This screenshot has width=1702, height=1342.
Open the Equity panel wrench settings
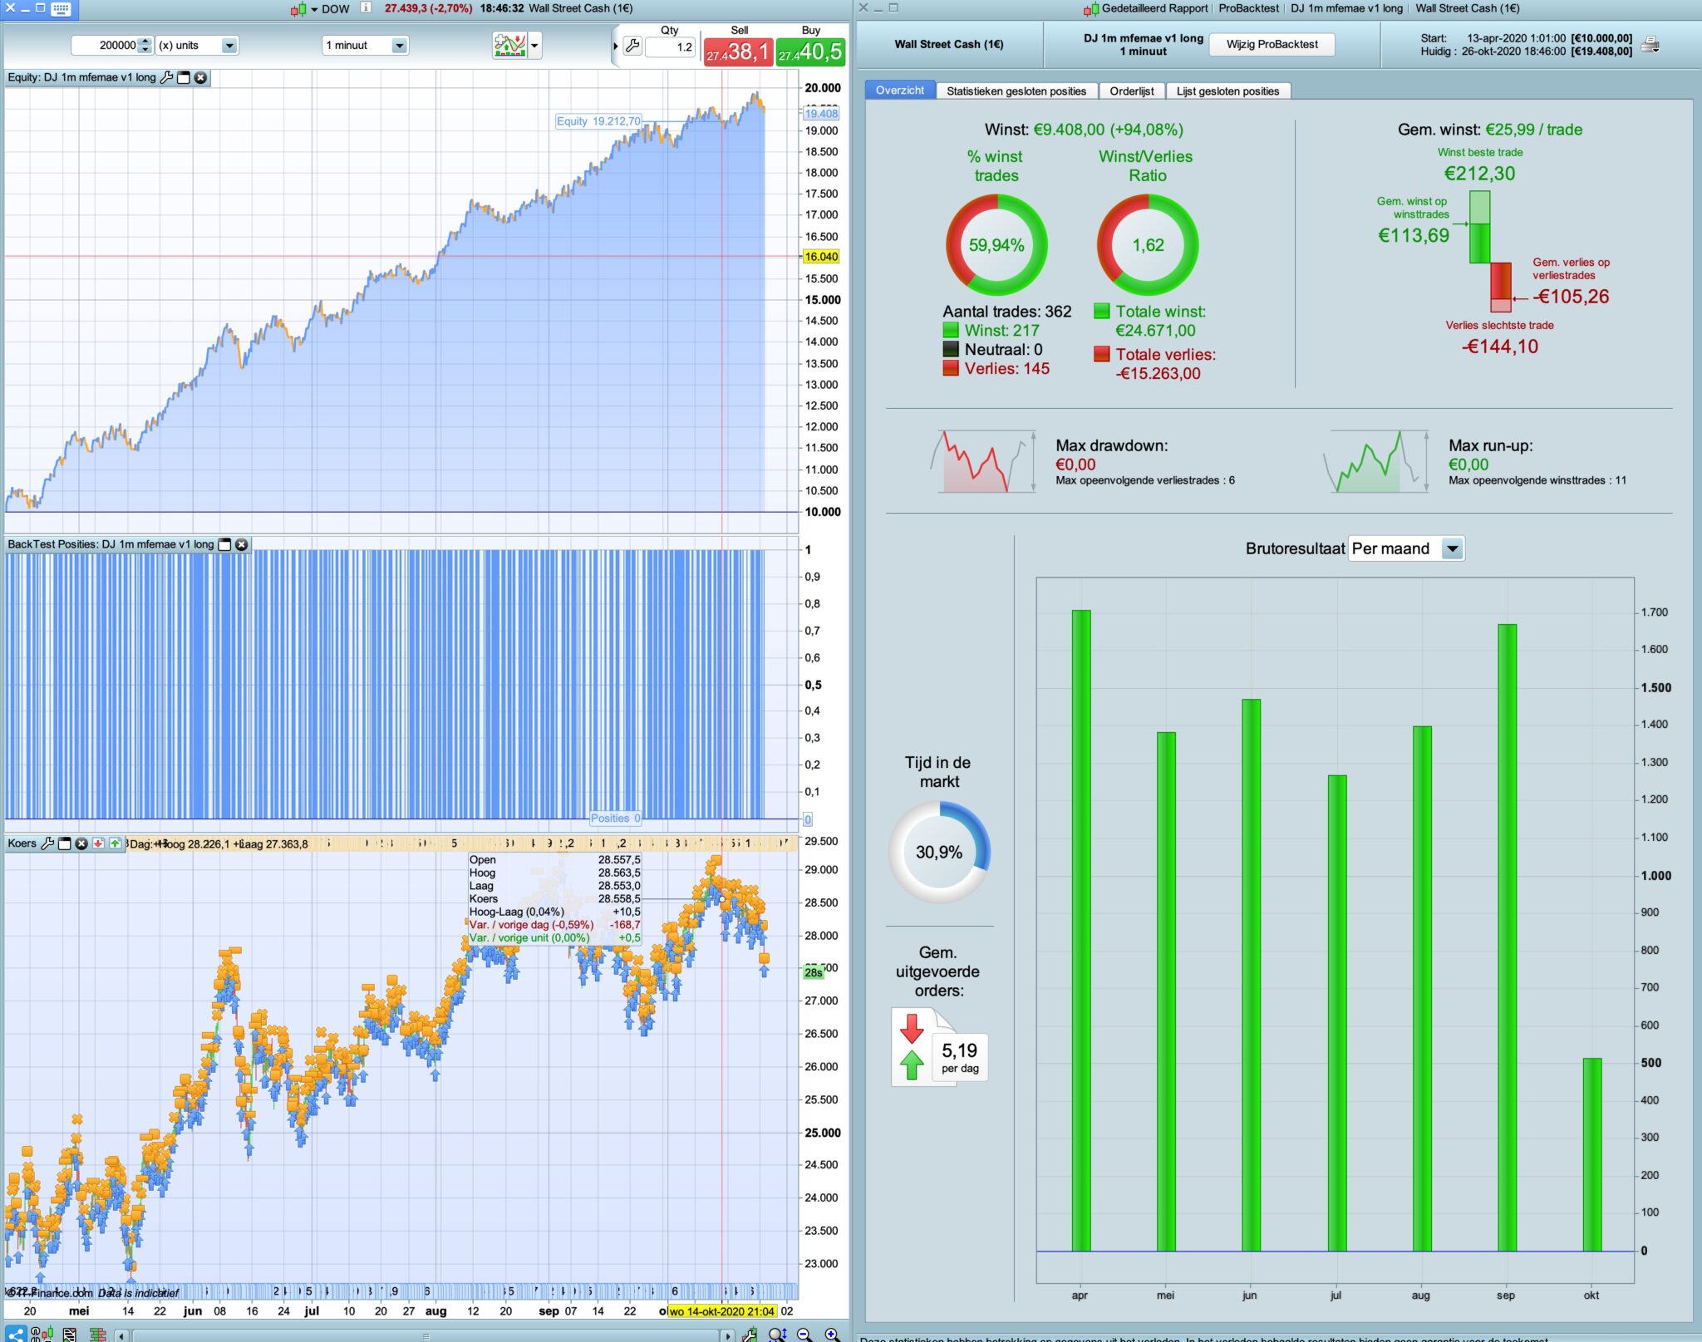point(166,77)
